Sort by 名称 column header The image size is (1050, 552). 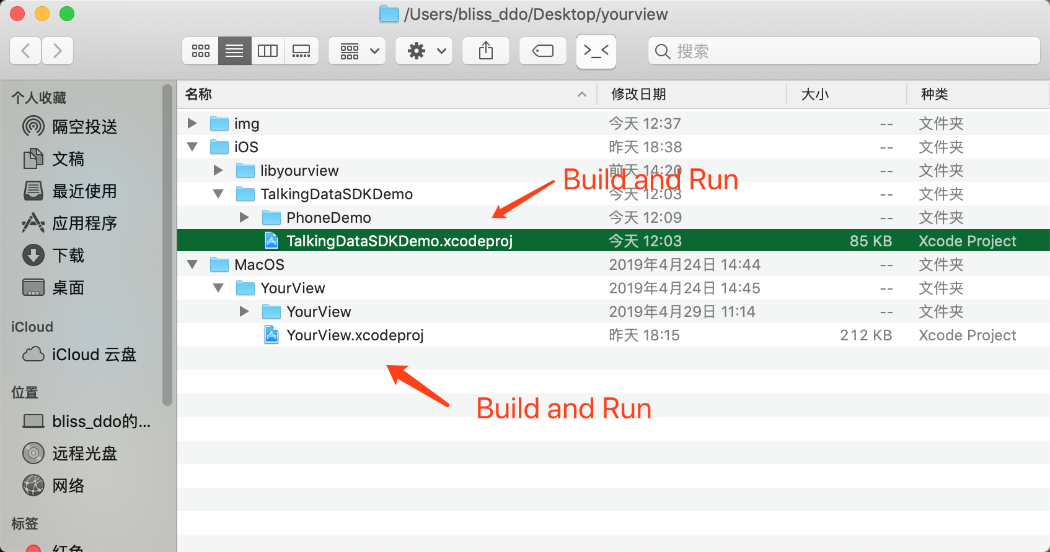[x=387, y=94]
